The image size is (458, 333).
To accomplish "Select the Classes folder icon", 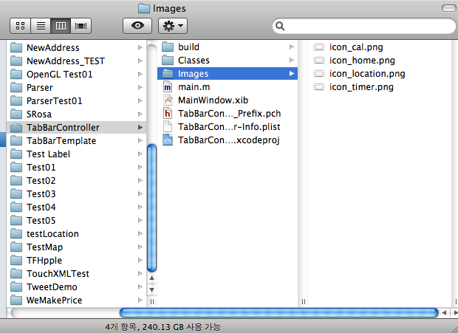I will tap(168, 60).
